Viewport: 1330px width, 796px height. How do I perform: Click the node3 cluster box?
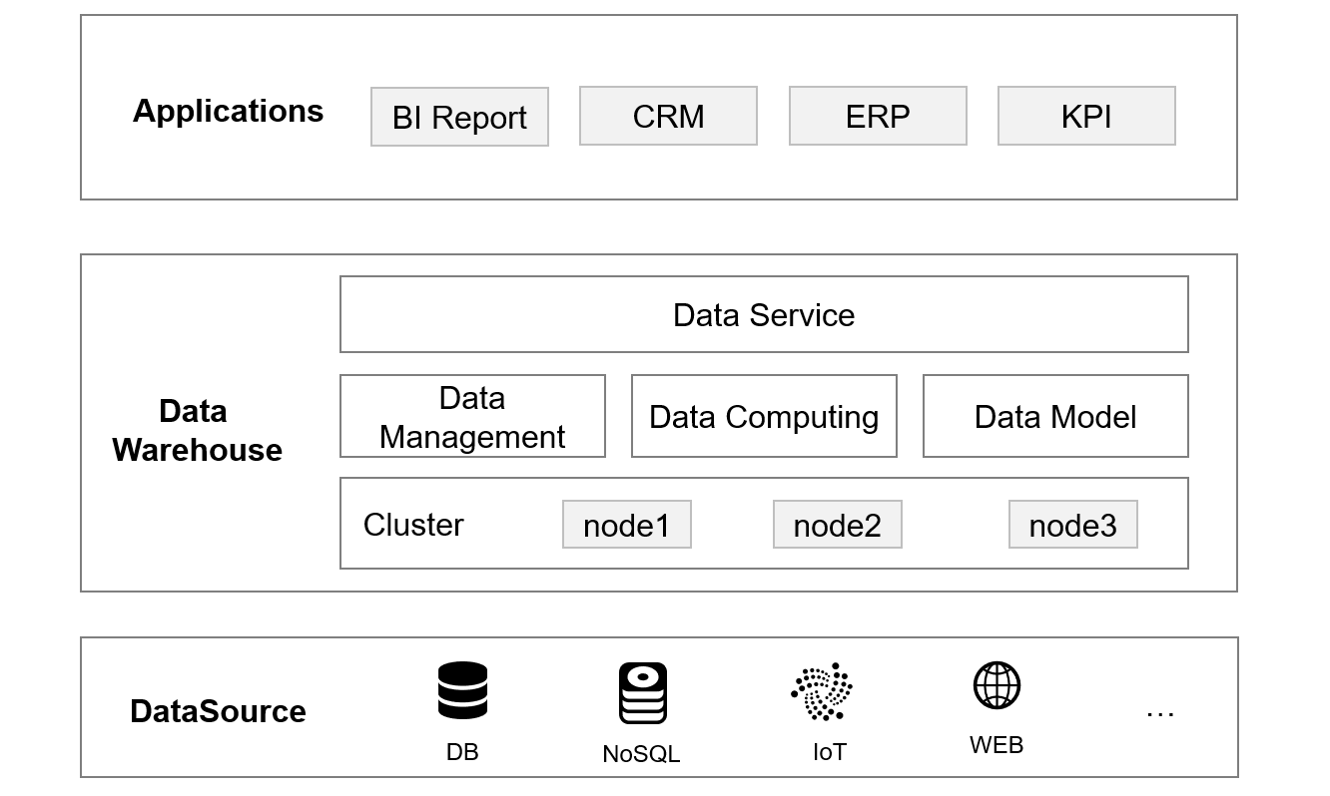pos(1072,525)
